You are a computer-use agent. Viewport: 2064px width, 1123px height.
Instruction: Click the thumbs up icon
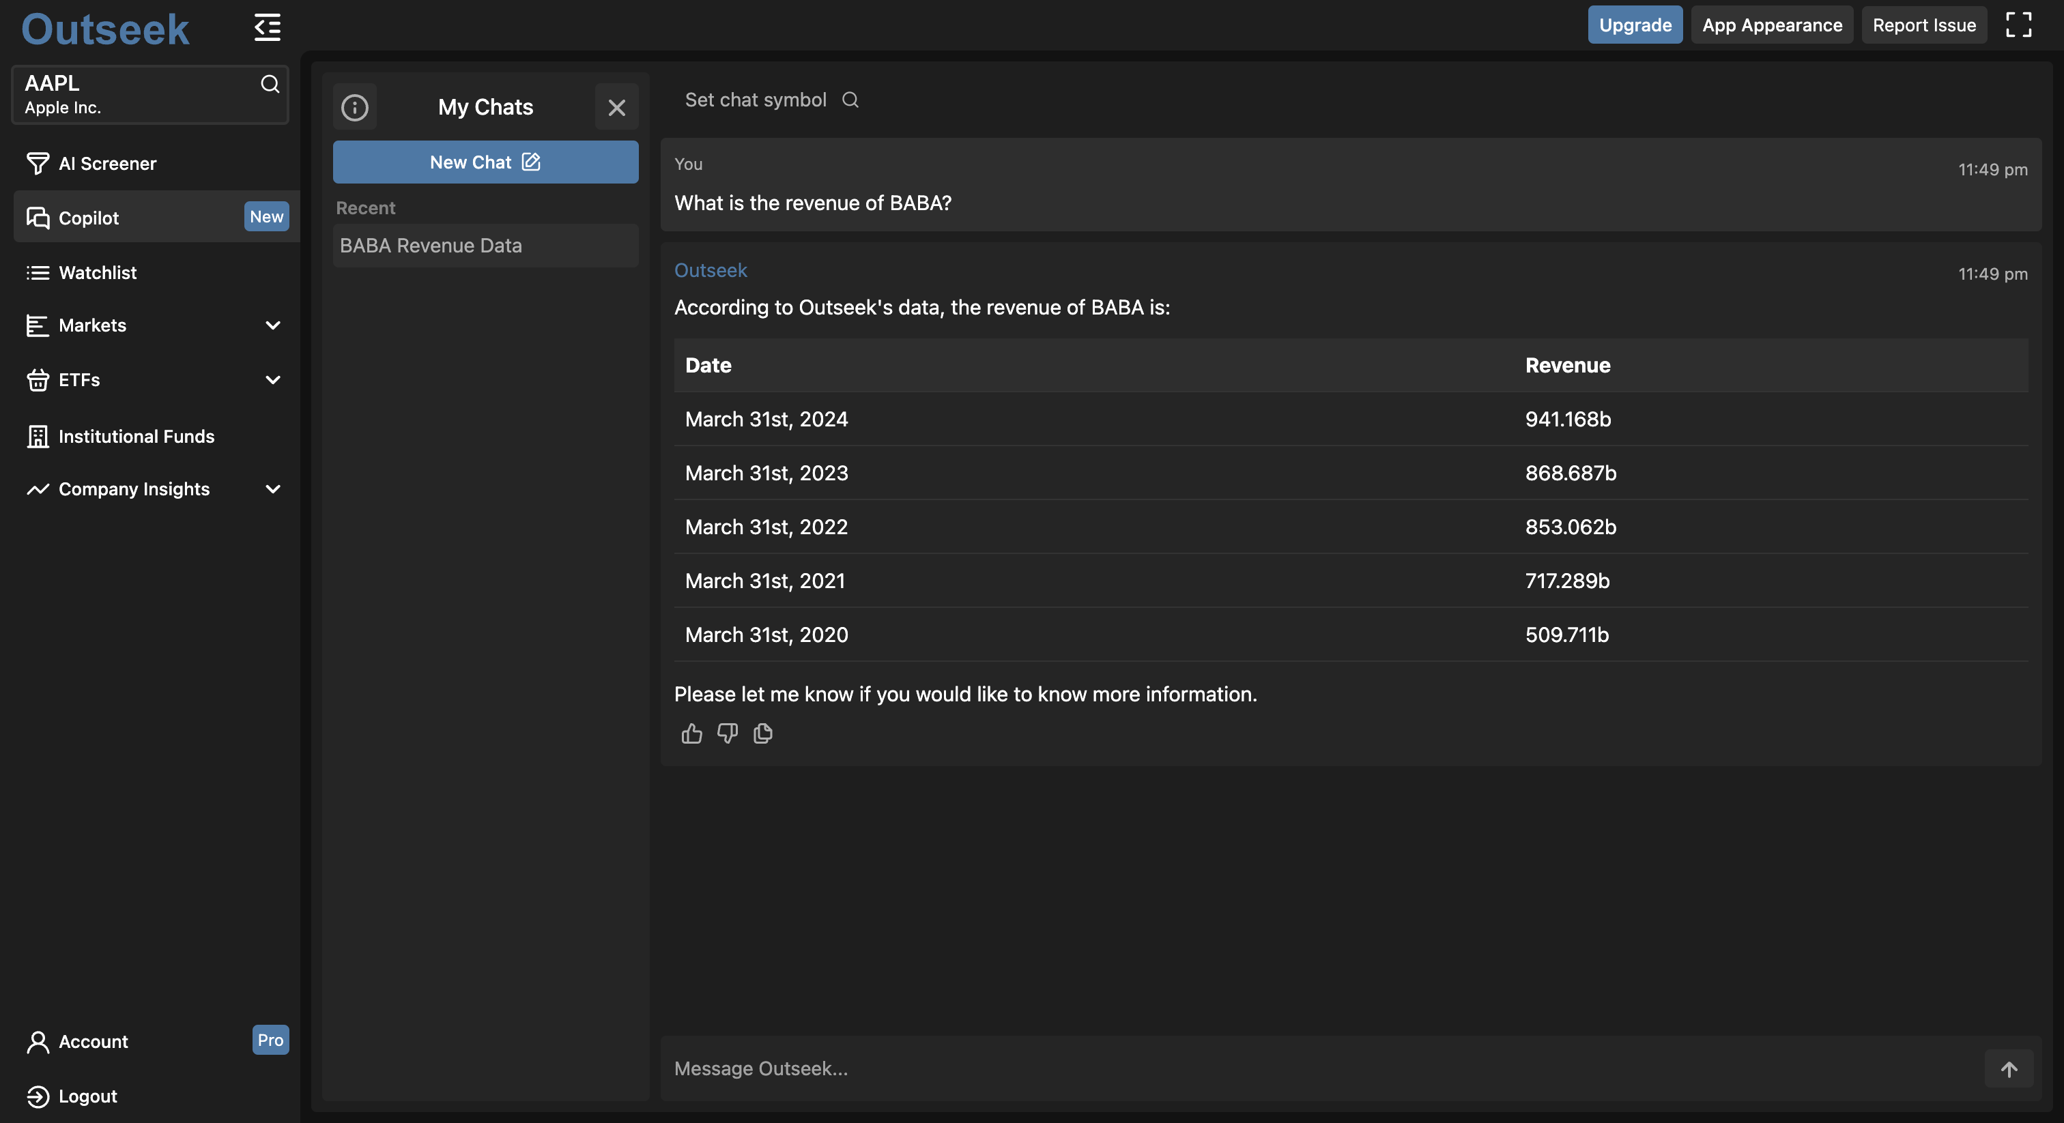tap(691, 733)
